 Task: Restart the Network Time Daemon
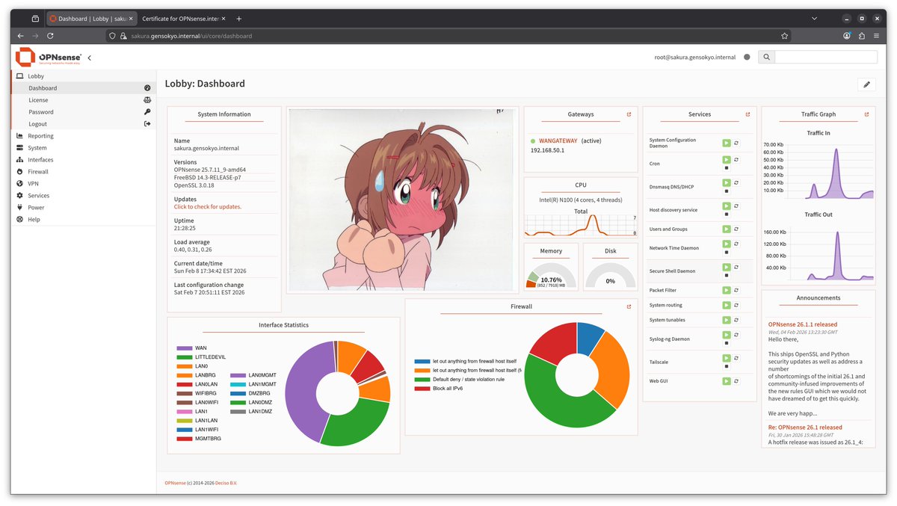(736, 244)
